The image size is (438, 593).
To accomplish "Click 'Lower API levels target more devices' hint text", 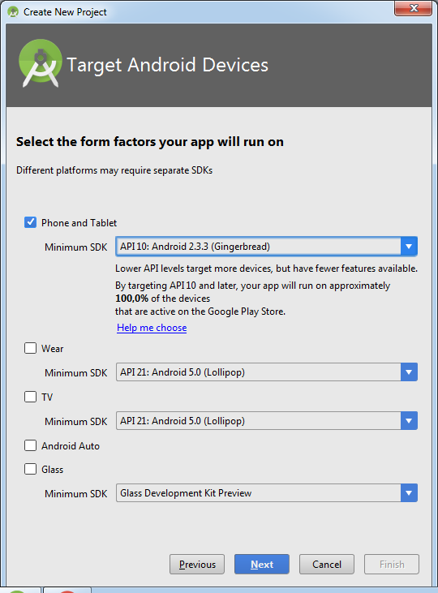I will [266, 269].
